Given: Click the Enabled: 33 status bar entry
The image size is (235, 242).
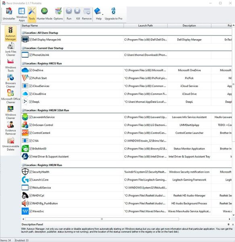Looking at the screenshot, I should pyautogui.click(x=22, y=240).
